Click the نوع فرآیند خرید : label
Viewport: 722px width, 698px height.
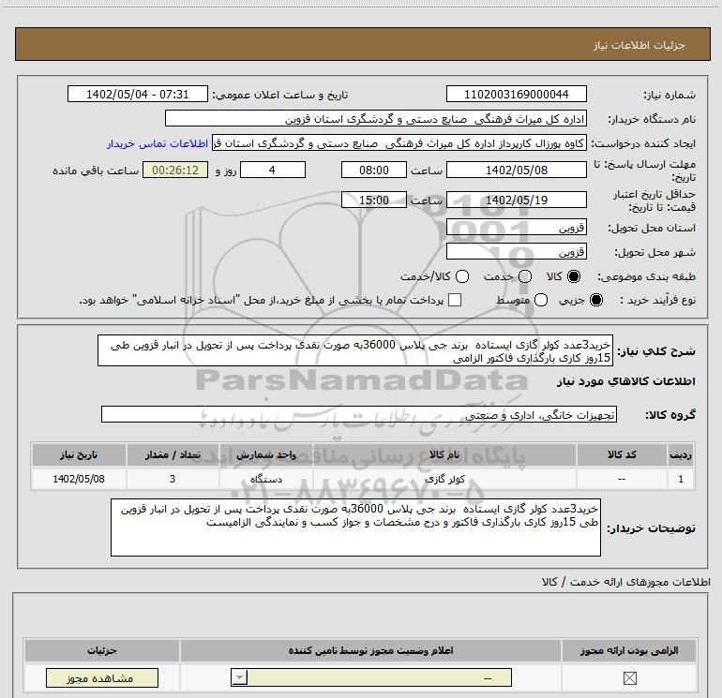[657, 300]
